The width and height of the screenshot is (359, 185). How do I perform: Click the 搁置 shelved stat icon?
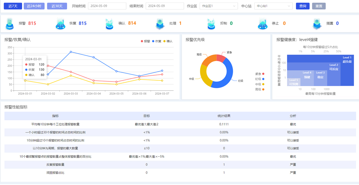pyautogui.click(x=317, y=24)
